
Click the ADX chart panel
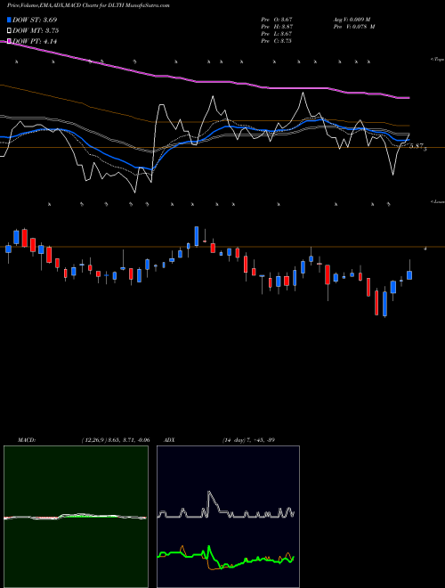(x=228, y=517)
